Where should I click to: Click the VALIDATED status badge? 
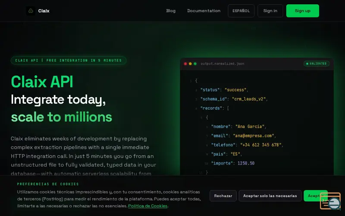point(317,64)
